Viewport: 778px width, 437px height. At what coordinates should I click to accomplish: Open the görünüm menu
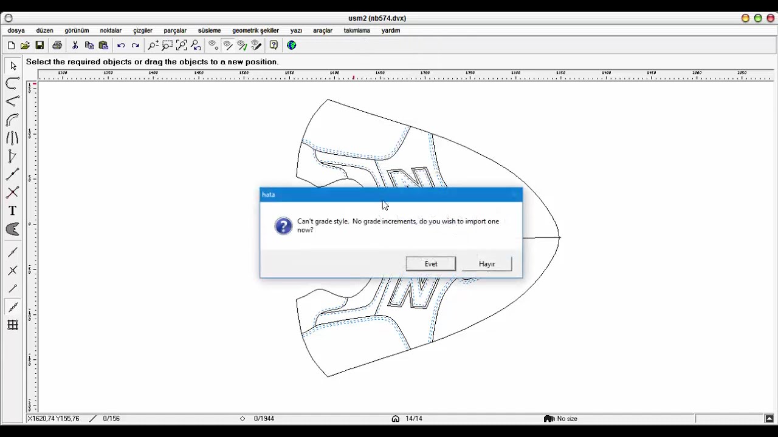(77, 30)
